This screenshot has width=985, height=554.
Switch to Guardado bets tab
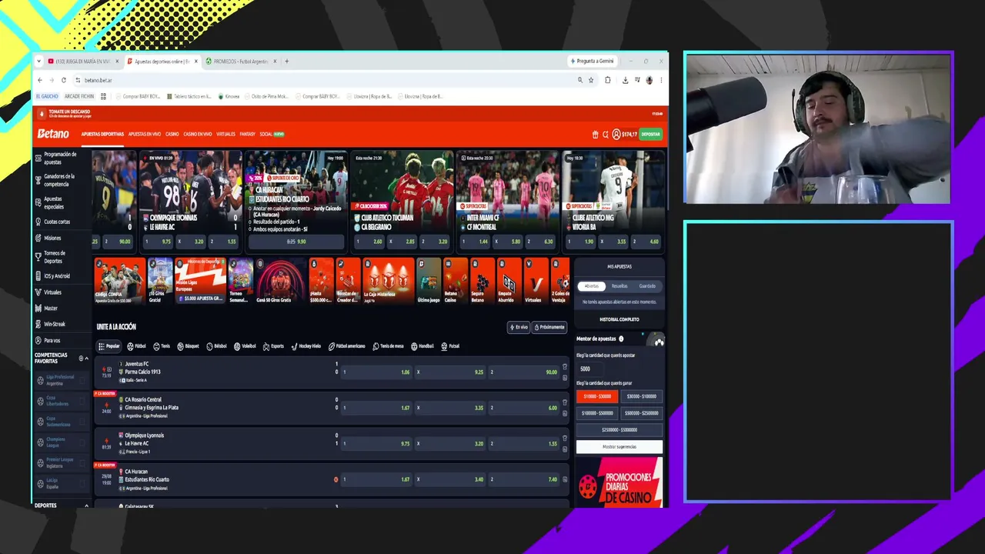click(x=647, y=286)
